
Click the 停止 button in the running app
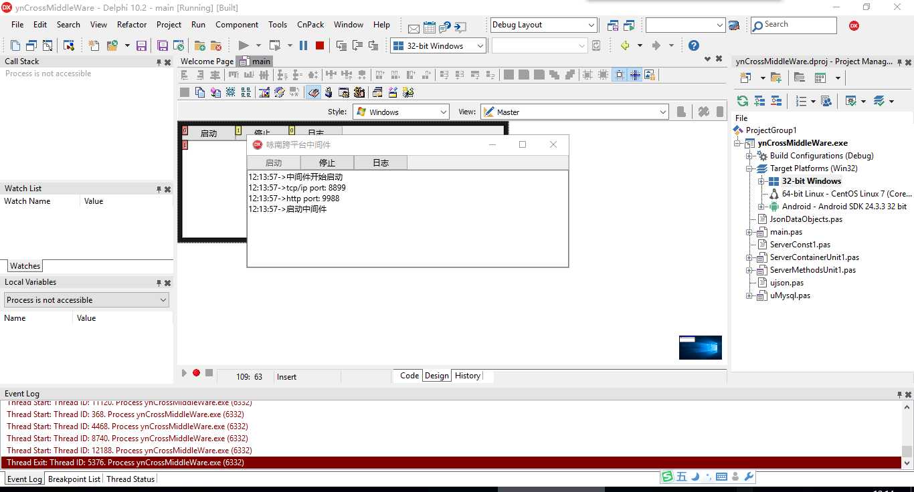327,162
